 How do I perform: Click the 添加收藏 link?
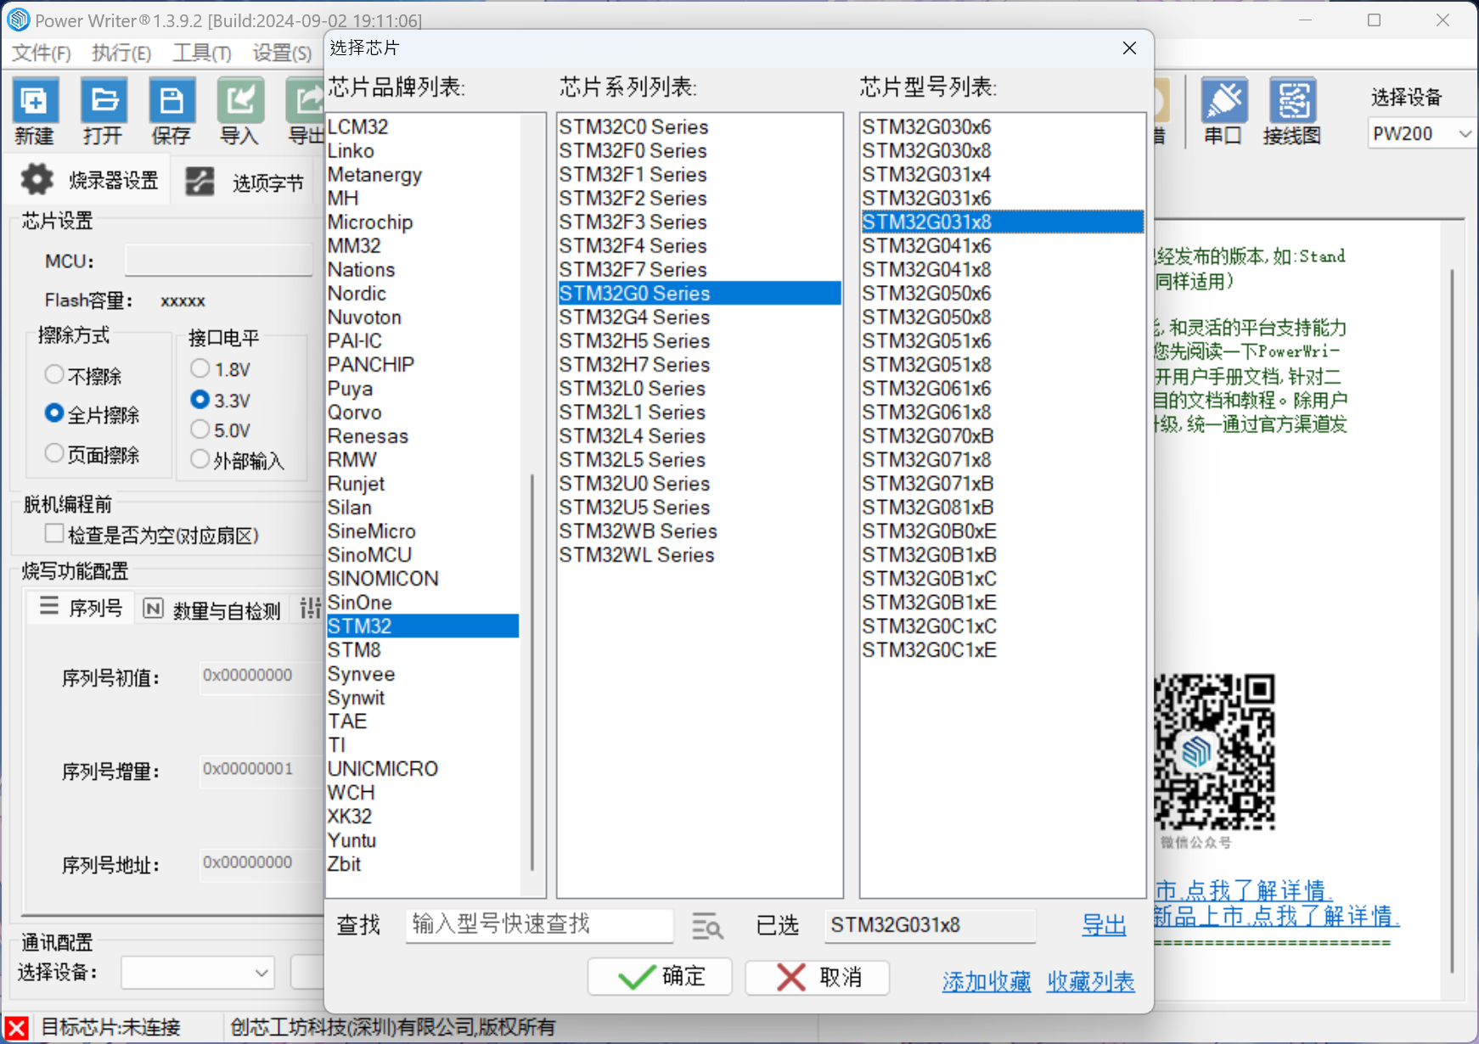[987, 982]
